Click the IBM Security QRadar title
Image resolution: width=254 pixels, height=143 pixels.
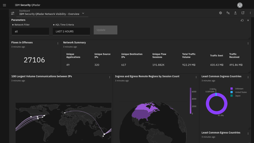(x=28, y=5)
